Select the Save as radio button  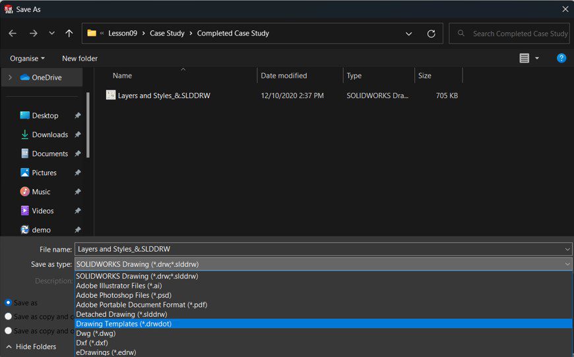click(x=8, y=303)
